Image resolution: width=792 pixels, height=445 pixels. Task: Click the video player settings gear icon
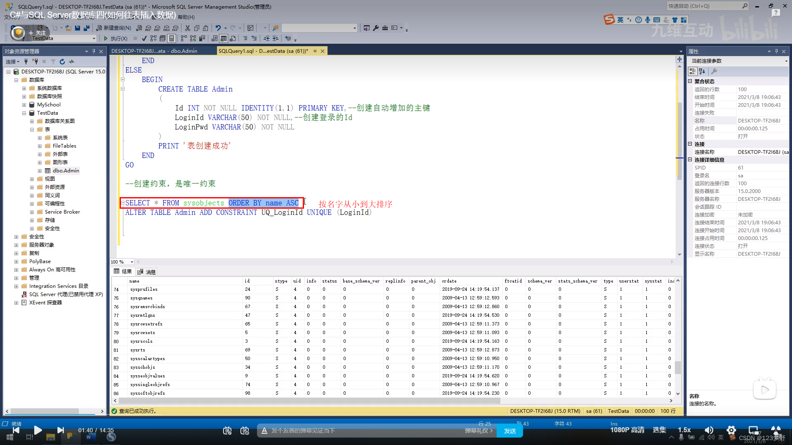click(731, 430)
